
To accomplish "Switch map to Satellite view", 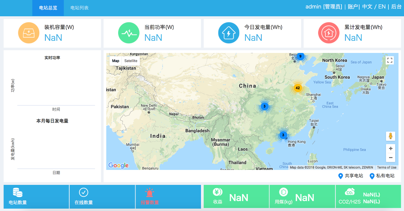I will click(131, 61).
